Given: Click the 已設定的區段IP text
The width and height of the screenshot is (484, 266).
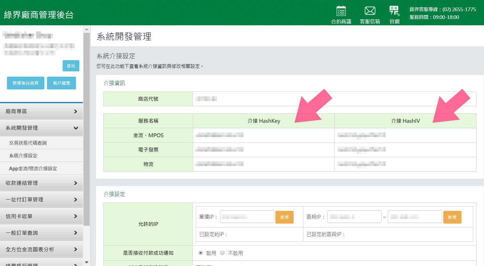Looking at the screenshot, I should point(325,234).
